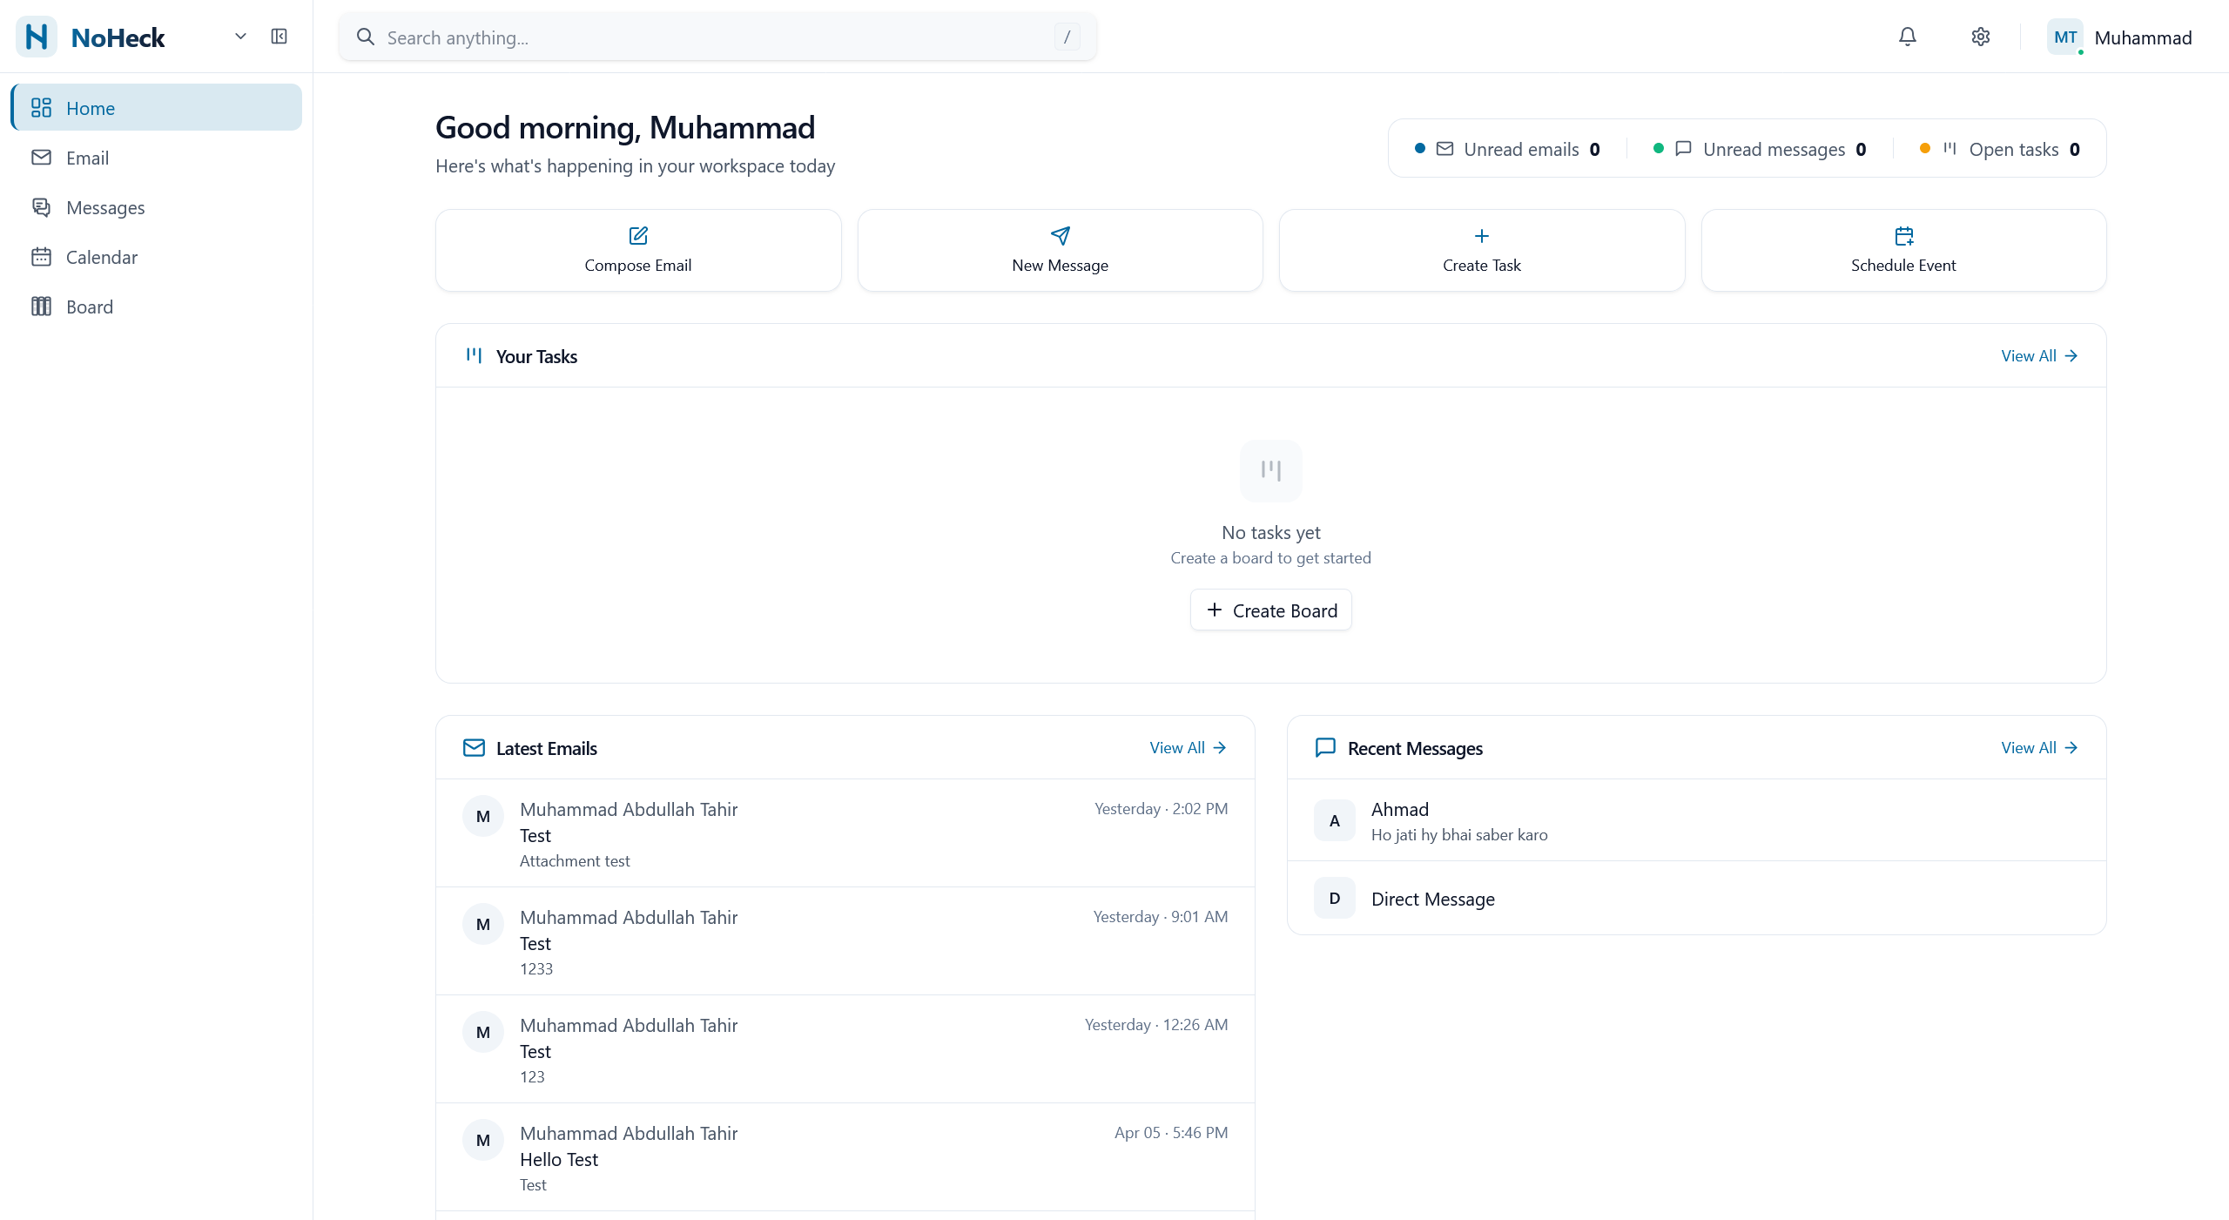Collapse sidebar with the panel icon
This screenshot has width=2229, height=1220.
(x=279, y=37)
